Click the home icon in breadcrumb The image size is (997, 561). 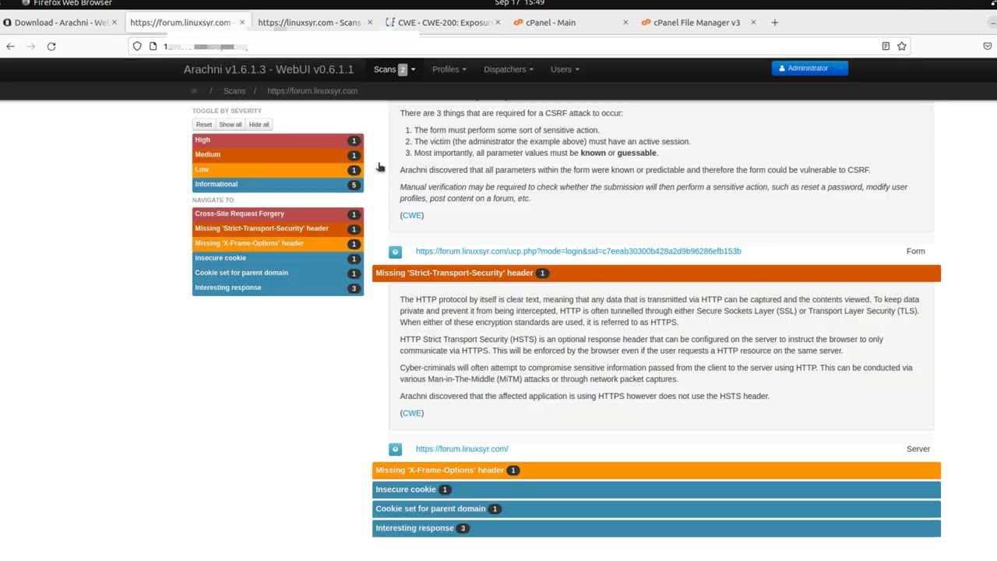(x=194, y=91)
